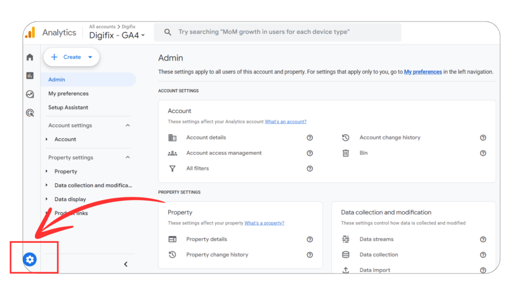The width and height of the screenshot is (525, 295).
Task: Open Property details setting
Action: (x=207, y=239)
